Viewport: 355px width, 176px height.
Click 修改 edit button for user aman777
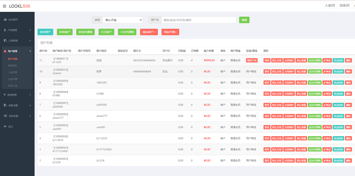tap(327, 116)
